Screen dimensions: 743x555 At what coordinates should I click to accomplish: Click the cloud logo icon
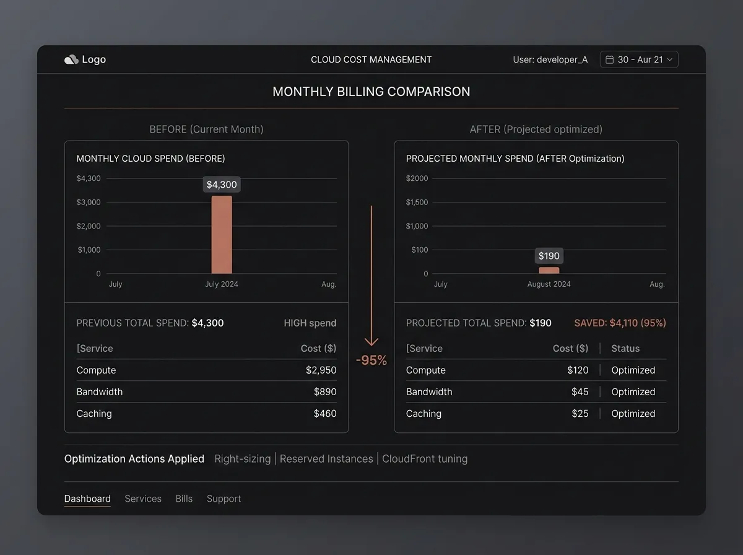click(x=71, y=59)
